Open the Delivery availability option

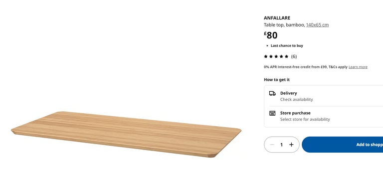click(326, 96)
